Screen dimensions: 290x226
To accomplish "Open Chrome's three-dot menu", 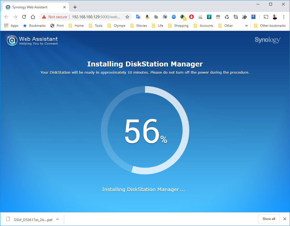I will click(x=284, y=17).
